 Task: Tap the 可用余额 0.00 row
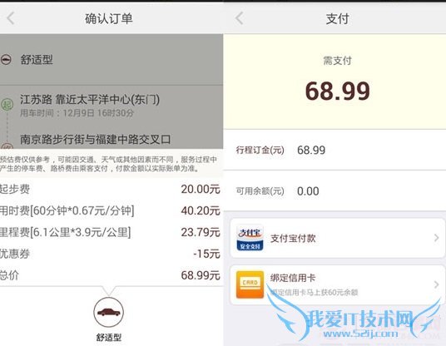point(334,190)
